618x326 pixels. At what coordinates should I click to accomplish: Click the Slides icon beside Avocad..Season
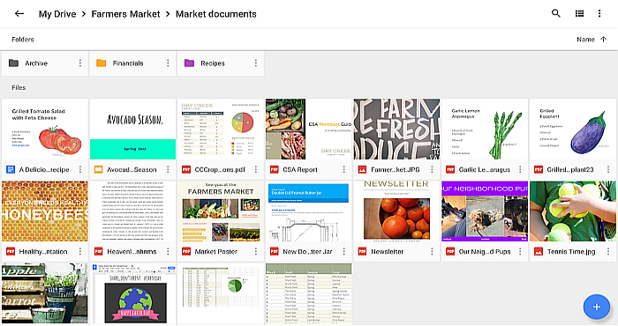pos(98,169)
